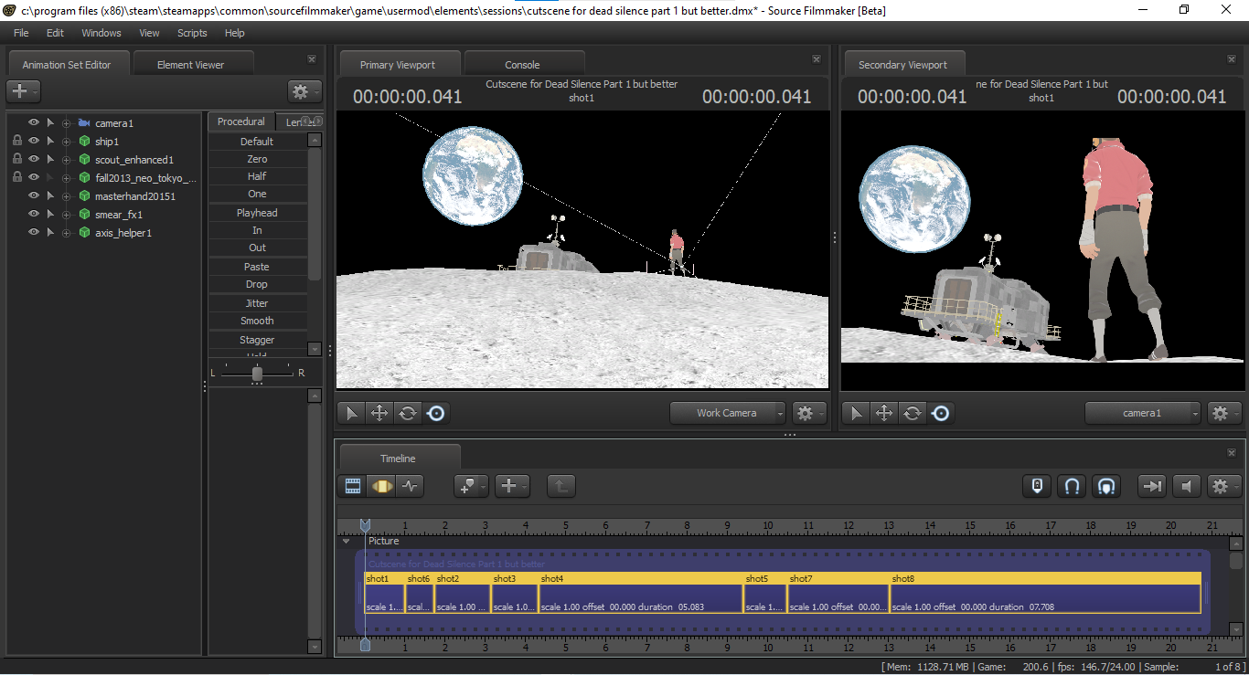Click the Smooth procedural preset
The height and width of the screenshot is (675, 1249).
(x=257, y=322)
